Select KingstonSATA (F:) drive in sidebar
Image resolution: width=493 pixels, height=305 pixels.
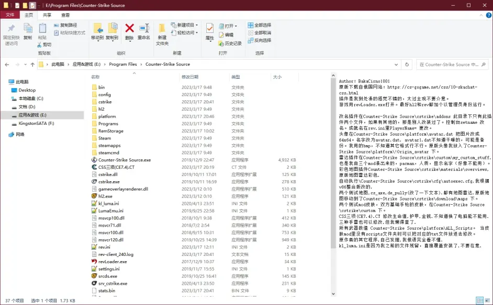[x=36, y=123]
